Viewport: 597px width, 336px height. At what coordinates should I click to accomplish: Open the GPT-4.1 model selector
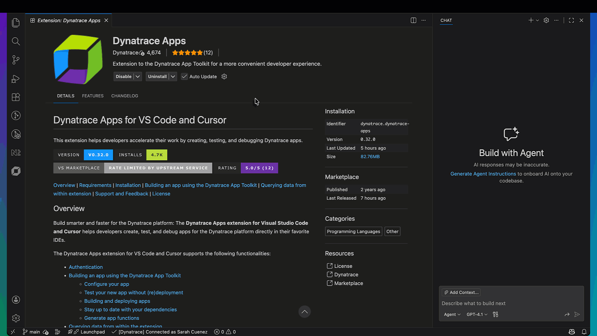click(x=476, y=315)
